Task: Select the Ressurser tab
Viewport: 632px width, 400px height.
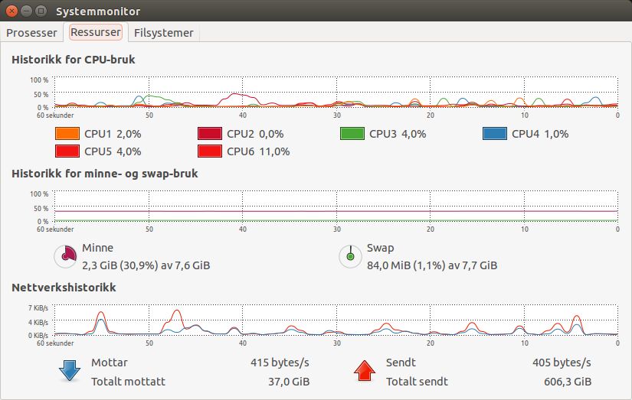Action: [96, 32]
